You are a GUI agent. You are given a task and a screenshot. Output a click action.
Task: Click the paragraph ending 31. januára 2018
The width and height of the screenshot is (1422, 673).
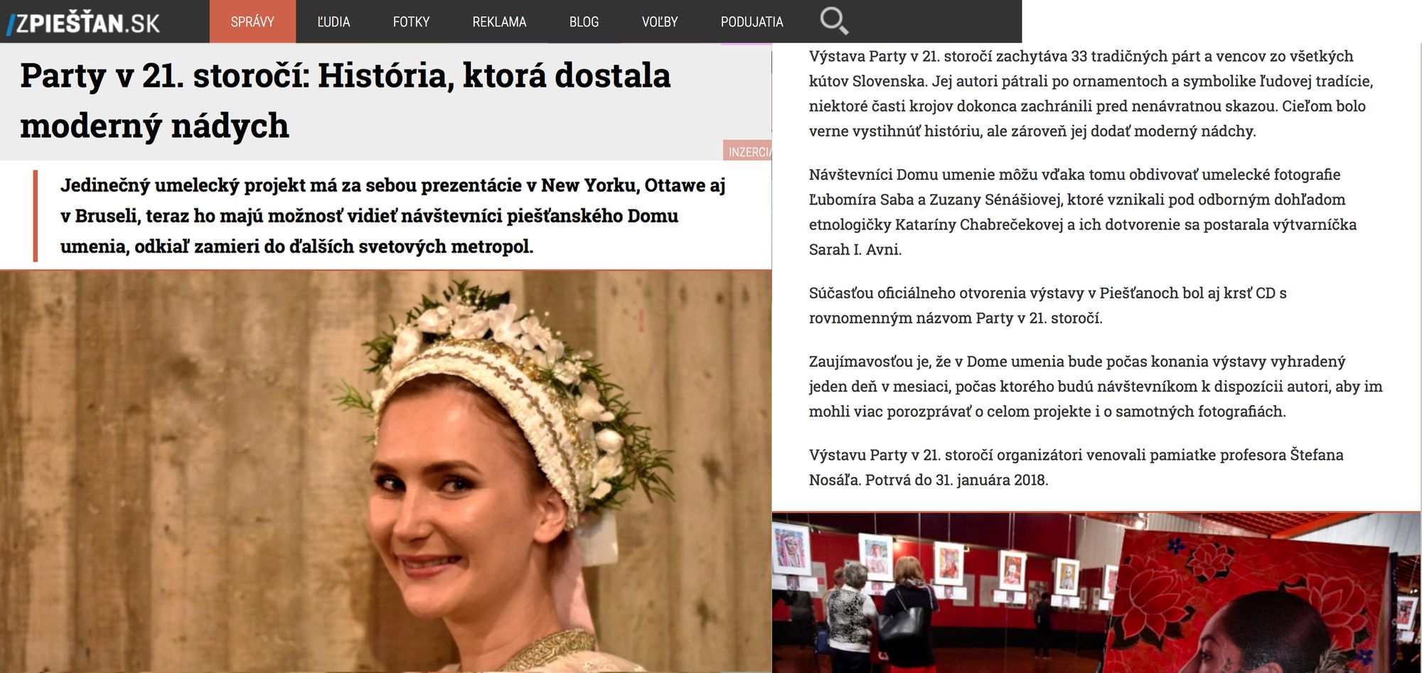(1076, 467)
